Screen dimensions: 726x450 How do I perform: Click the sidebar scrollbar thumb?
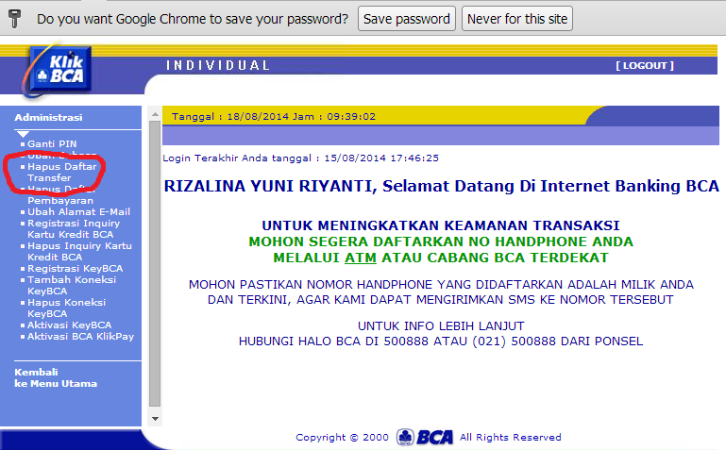pyautogui.click(x=155, y=264)
